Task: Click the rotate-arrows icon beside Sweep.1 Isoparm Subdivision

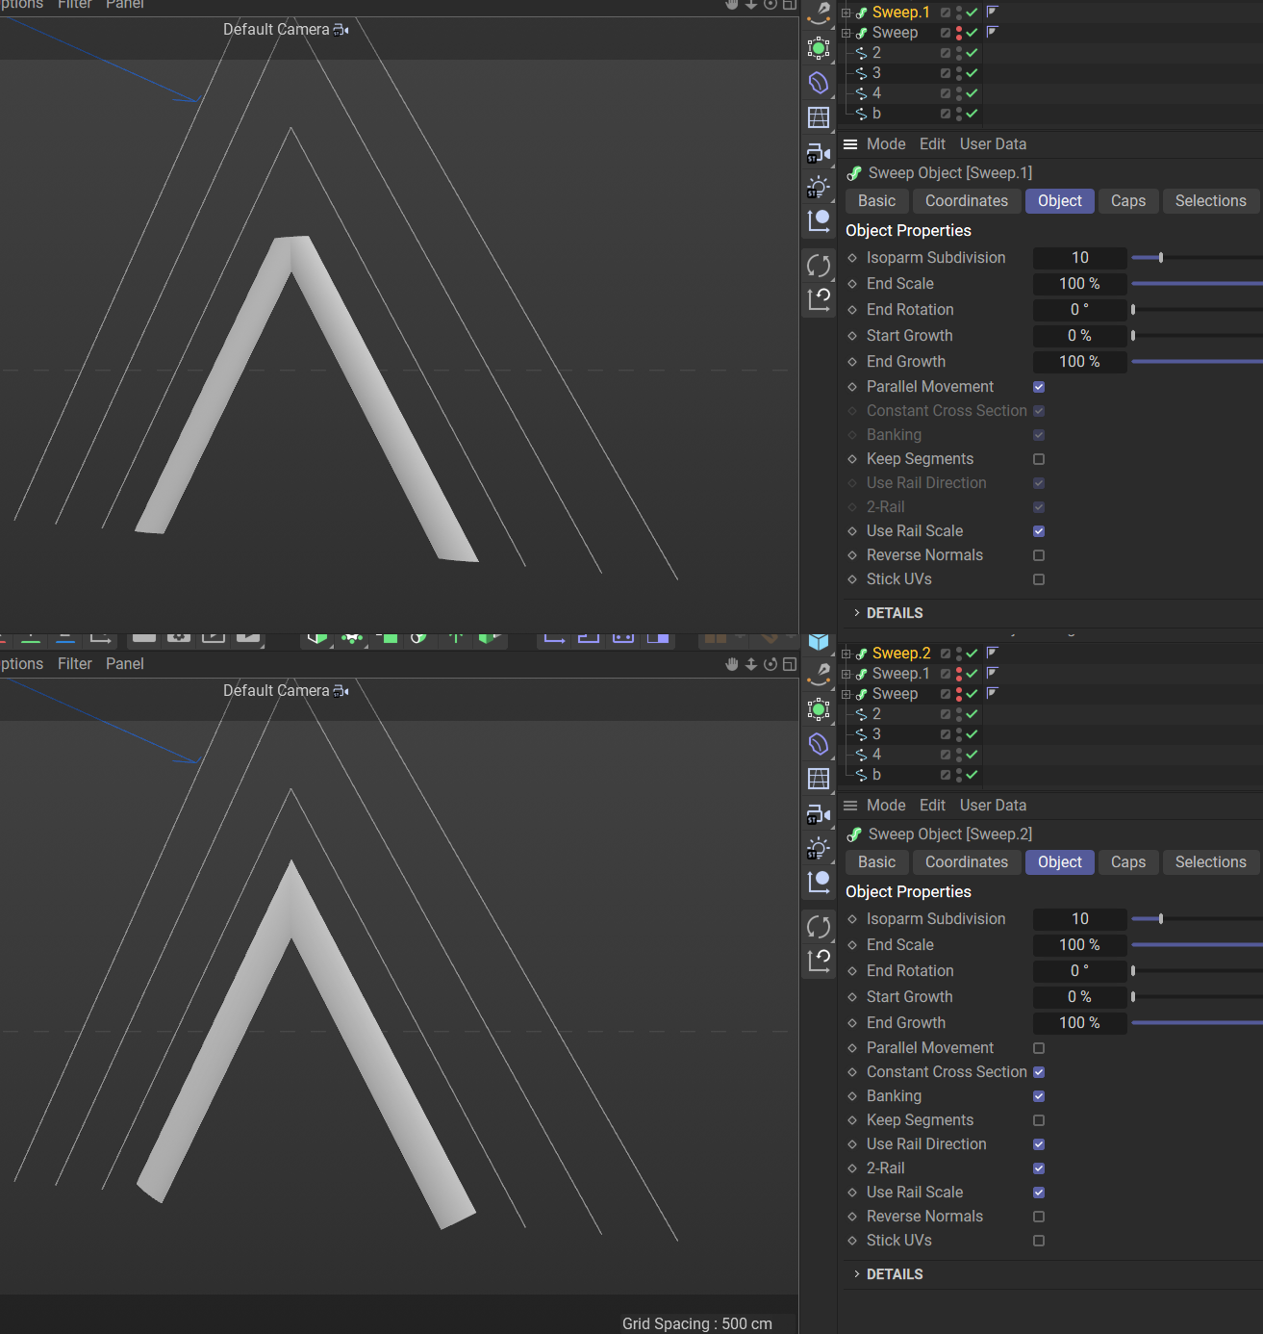Action: 819,266
